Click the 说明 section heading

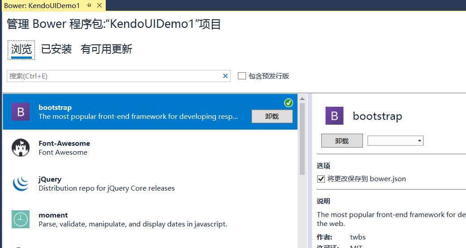pos(324,201)
